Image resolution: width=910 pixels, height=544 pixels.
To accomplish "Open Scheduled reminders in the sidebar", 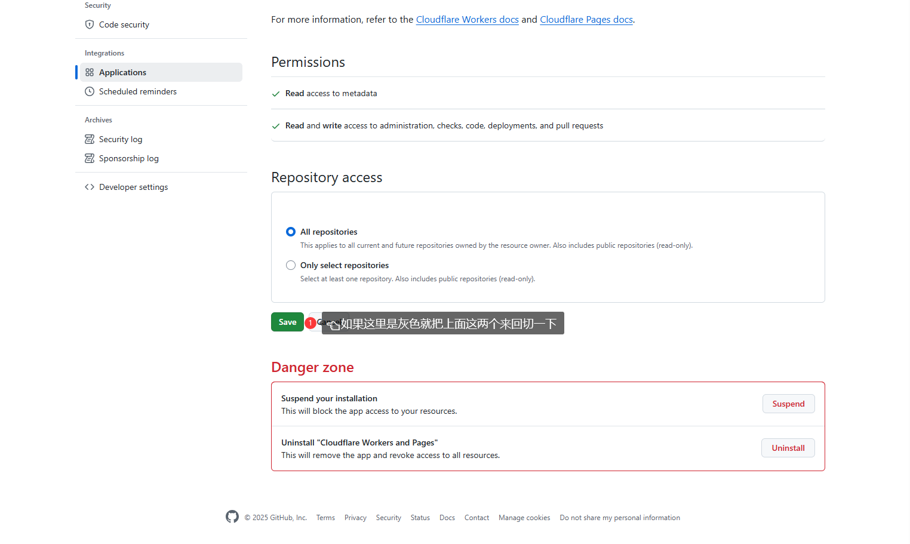I will [137, 91].
